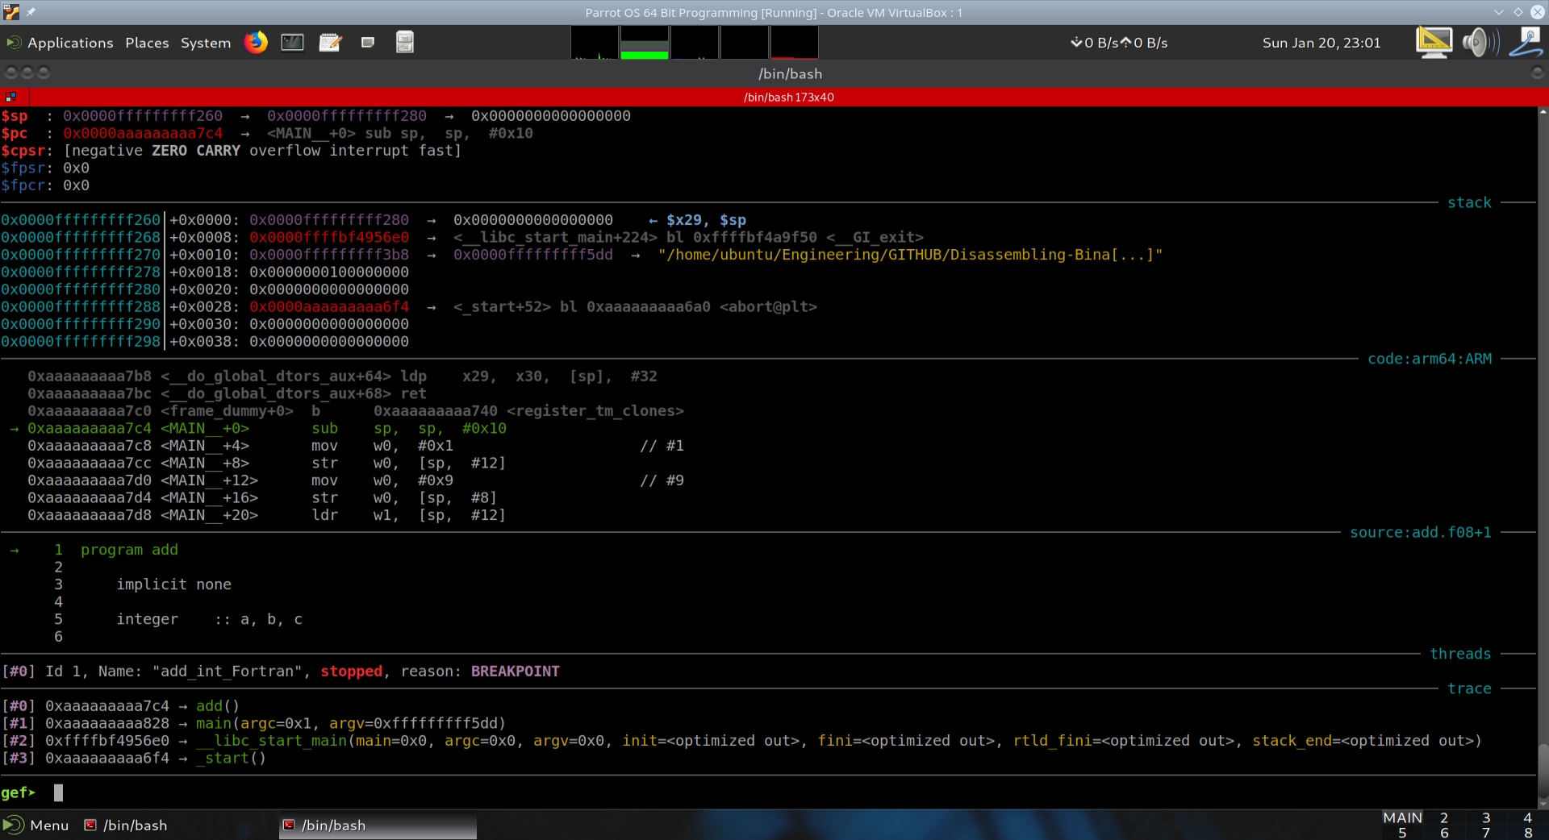Click the MAIN__+12 mov w0, #0x9 line

(x=356, y=480)
